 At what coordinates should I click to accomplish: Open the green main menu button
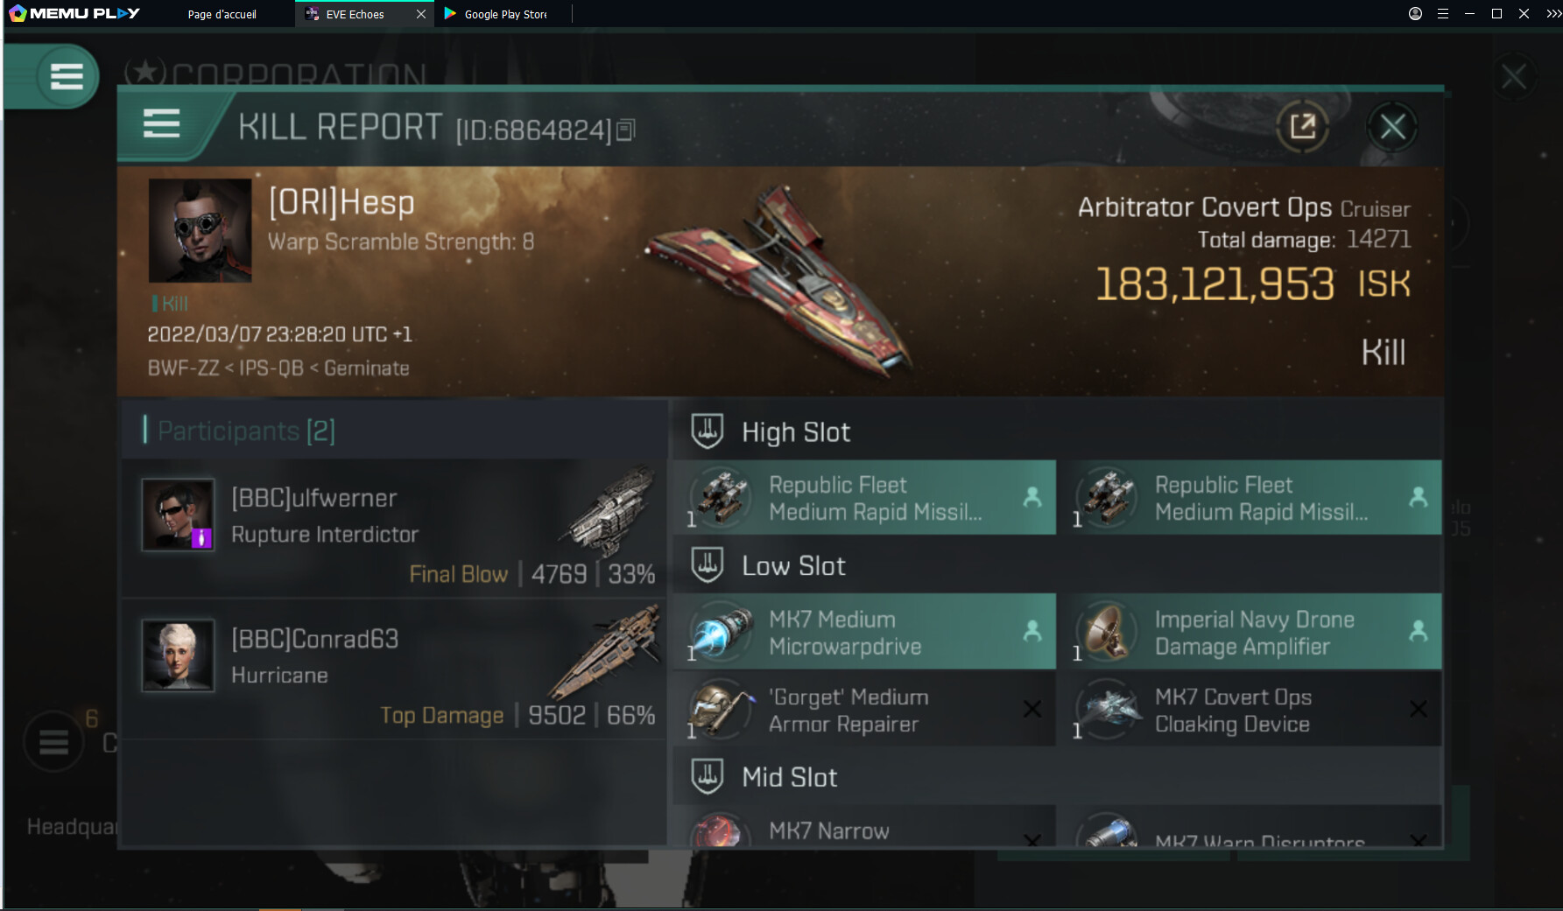pos(67,76)
